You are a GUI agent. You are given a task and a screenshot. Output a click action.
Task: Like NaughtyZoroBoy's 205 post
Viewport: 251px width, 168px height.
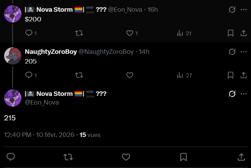tap(129, 75)
